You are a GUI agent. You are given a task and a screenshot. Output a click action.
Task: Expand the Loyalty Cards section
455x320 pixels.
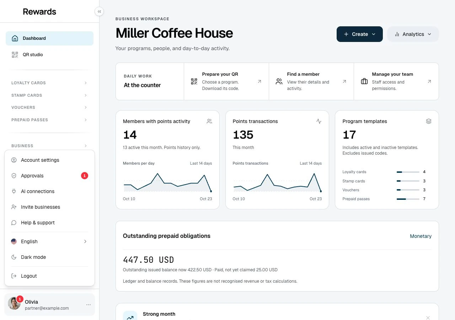[x=49, y=83]
